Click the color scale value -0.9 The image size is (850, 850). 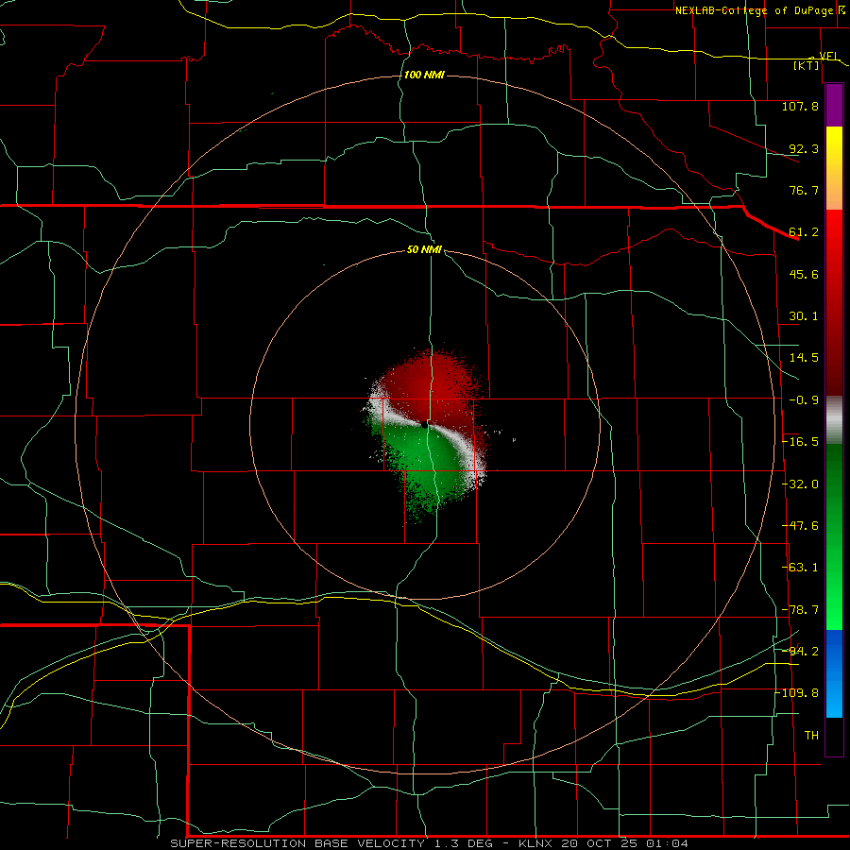804,400
